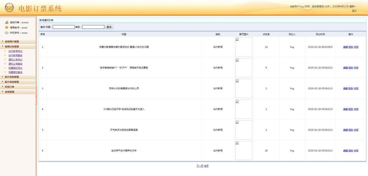This screenshot has height=176, width=368.
Task: Click broken image thumbnail in row 1
Action: click(x=244, y=47)
